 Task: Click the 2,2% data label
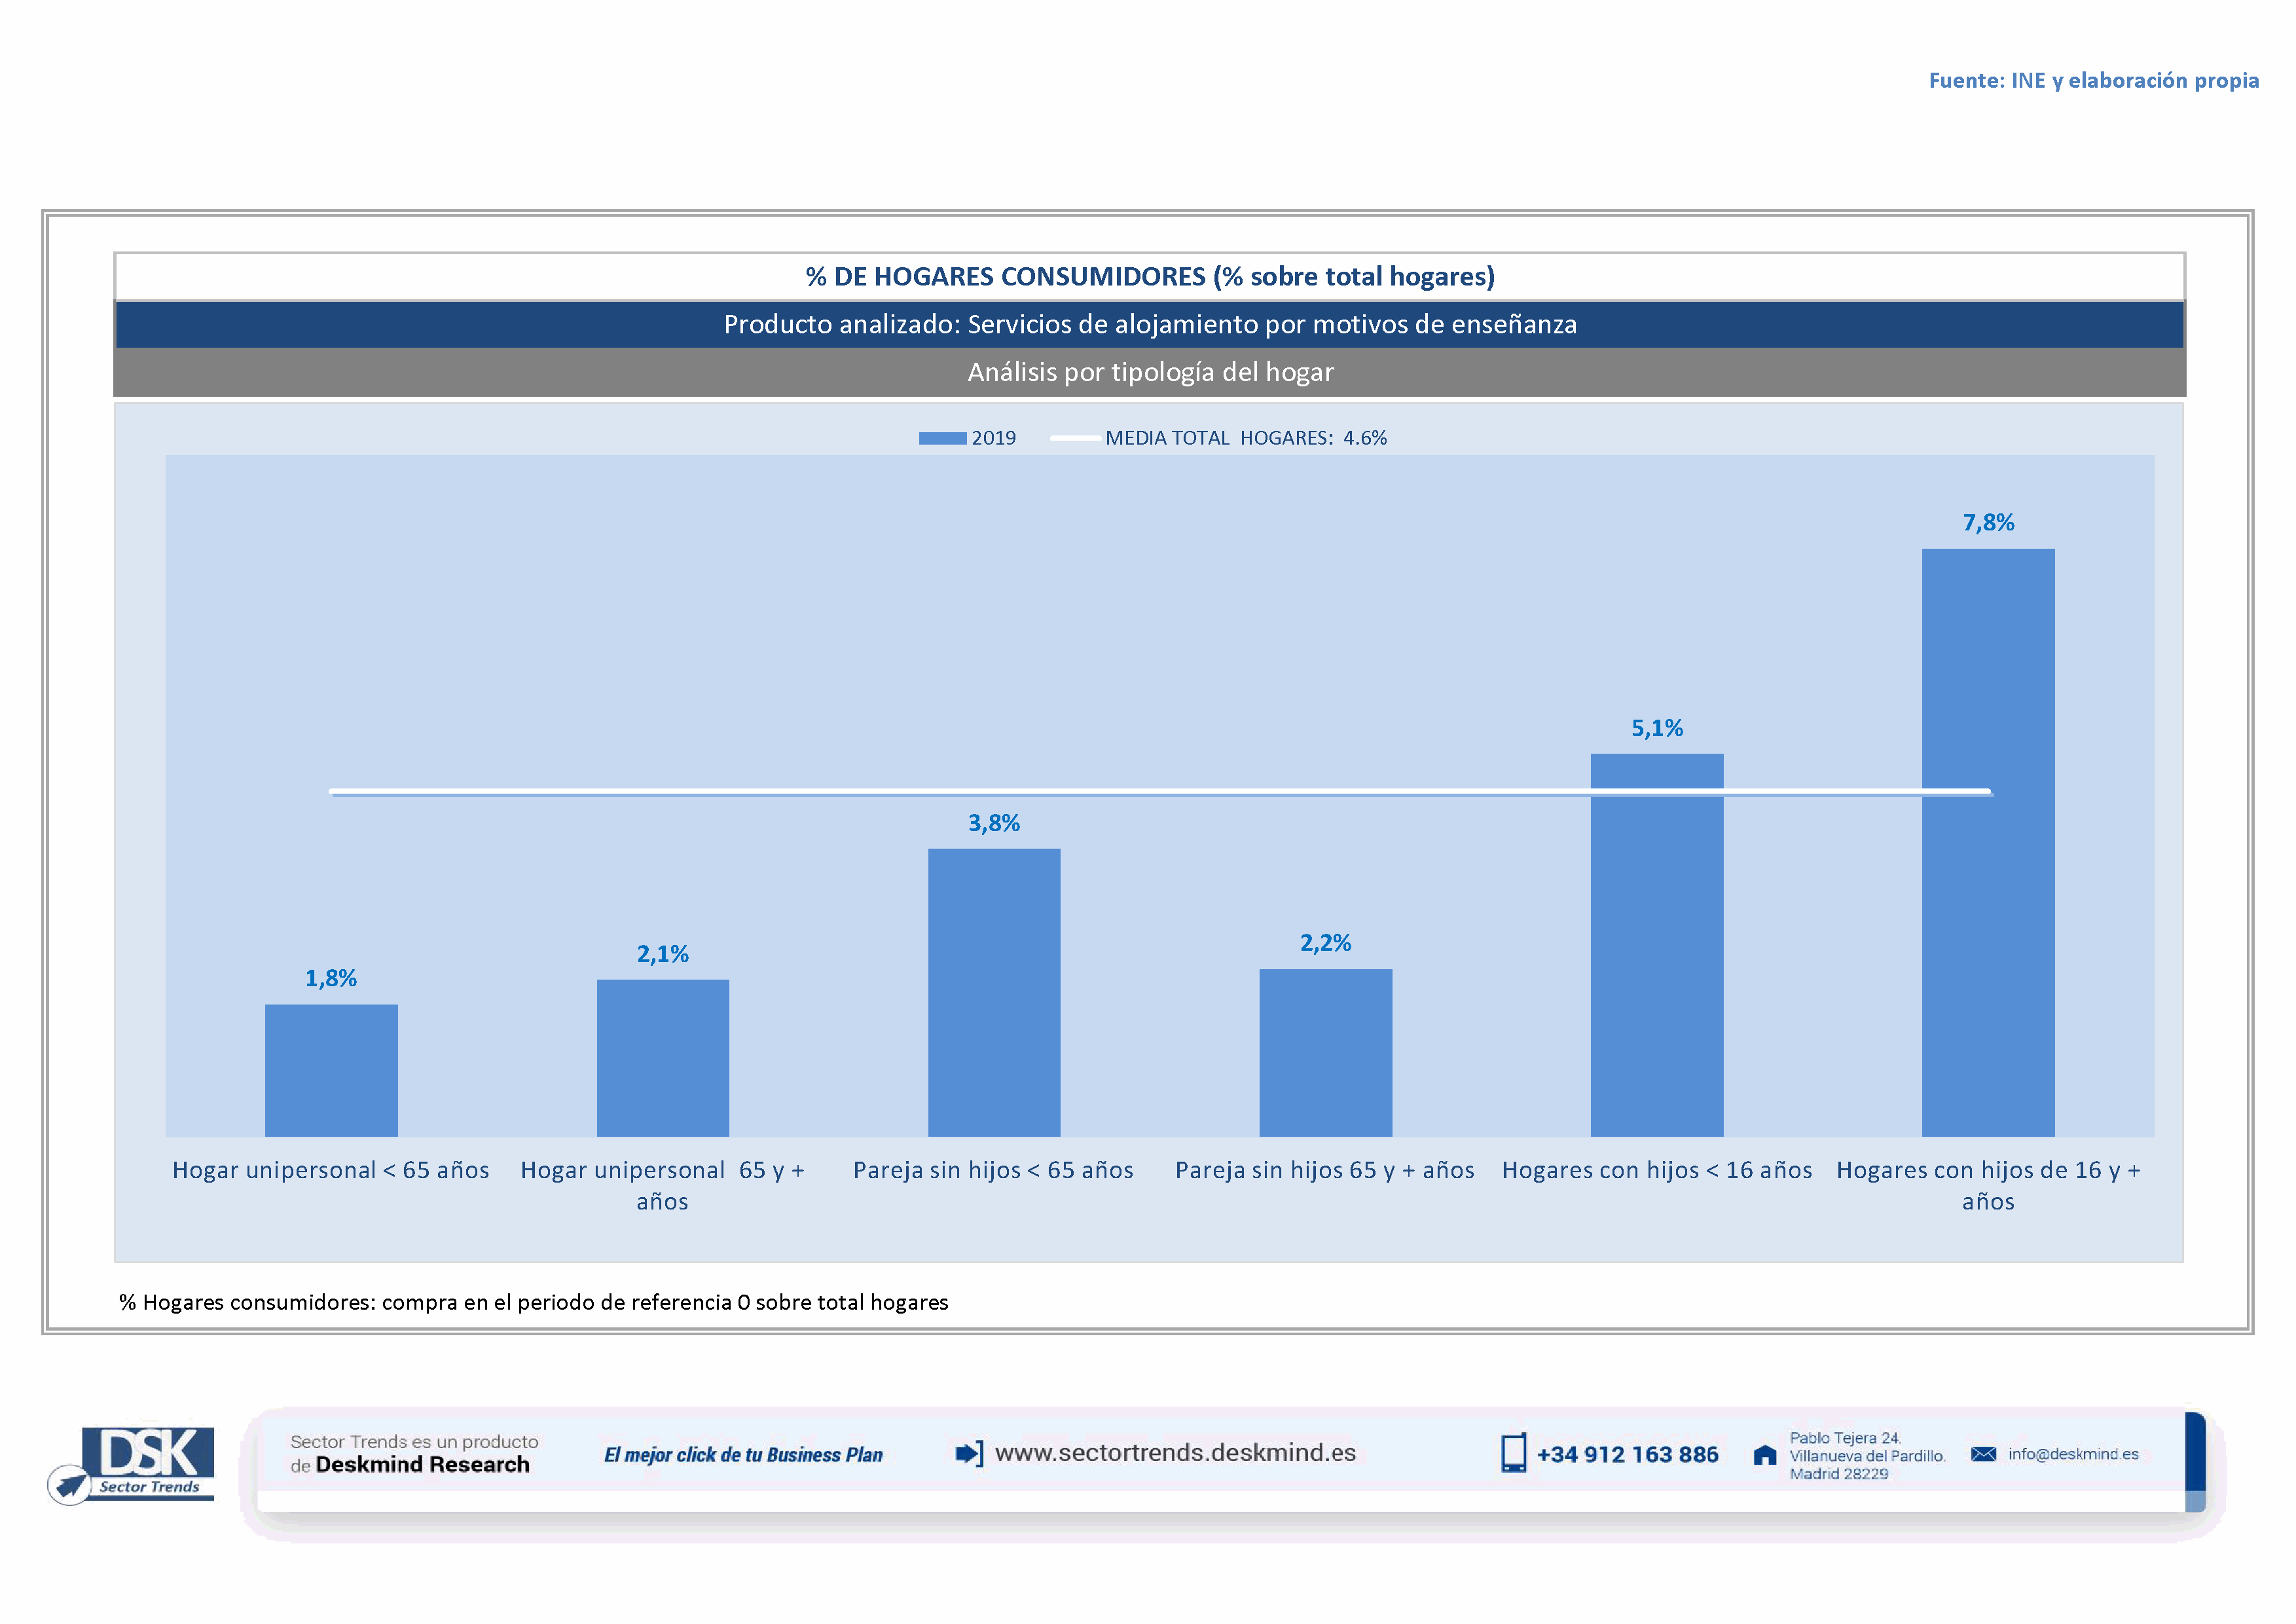1325,943
